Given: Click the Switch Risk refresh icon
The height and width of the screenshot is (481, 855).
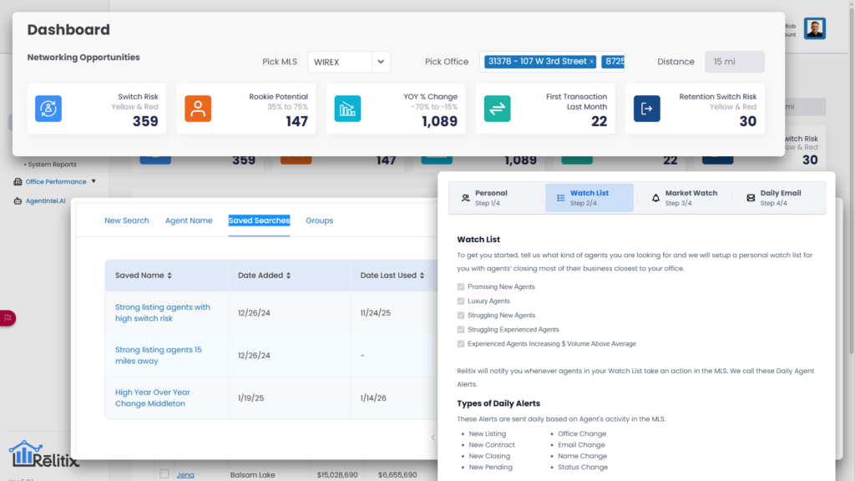Looking at the screenshot, I should (48, 109).
